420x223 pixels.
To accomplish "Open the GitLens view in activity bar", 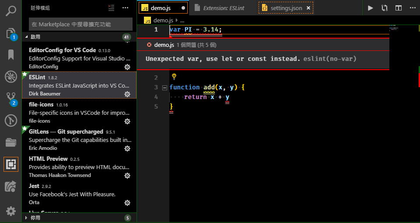I will (x=10, y=120).
